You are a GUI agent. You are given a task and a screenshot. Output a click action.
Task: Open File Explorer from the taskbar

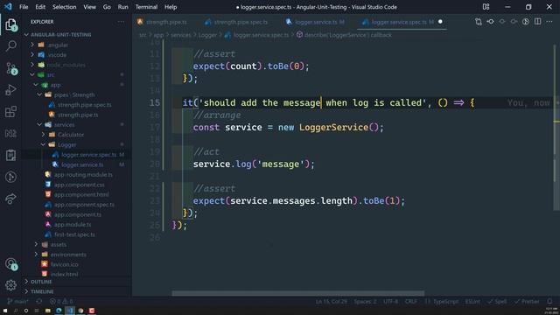(48, 311)
